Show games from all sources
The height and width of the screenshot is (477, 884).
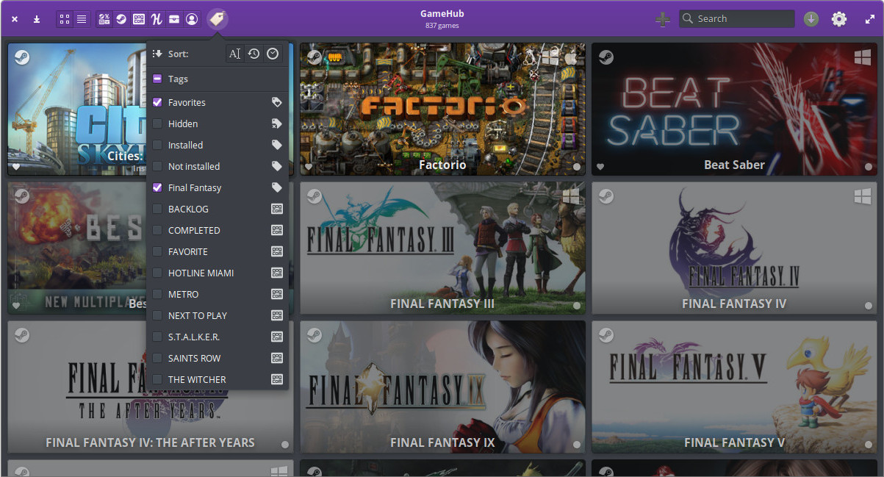tap(104, 19)
